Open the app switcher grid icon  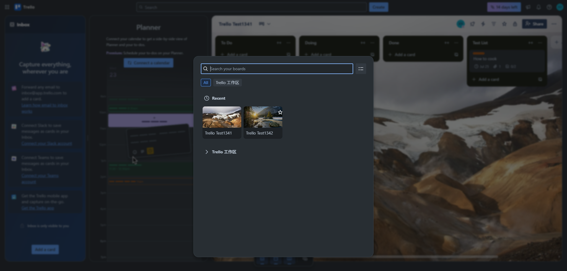(x=7, y=7)
